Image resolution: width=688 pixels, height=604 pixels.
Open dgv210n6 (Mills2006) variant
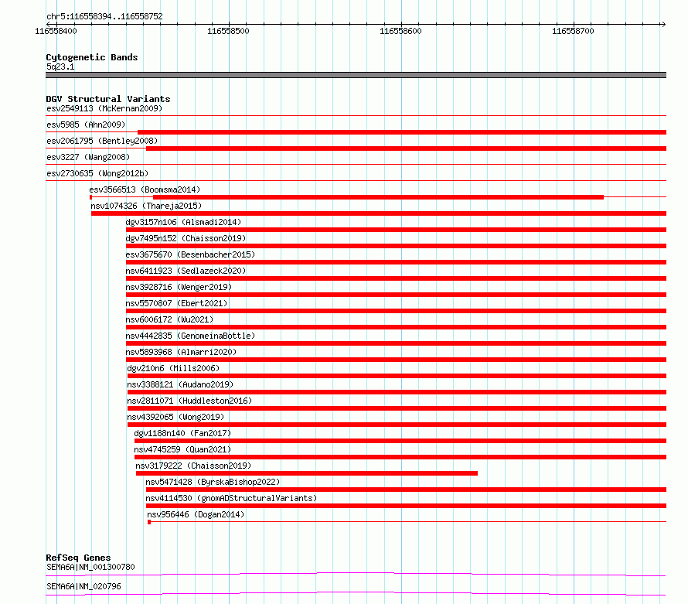point(173,368)
